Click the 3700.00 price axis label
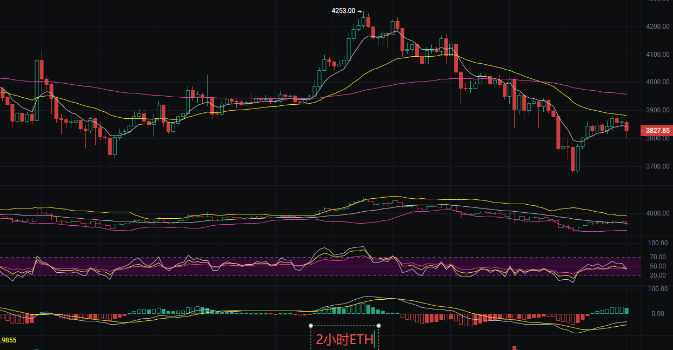 click(658, 166)
